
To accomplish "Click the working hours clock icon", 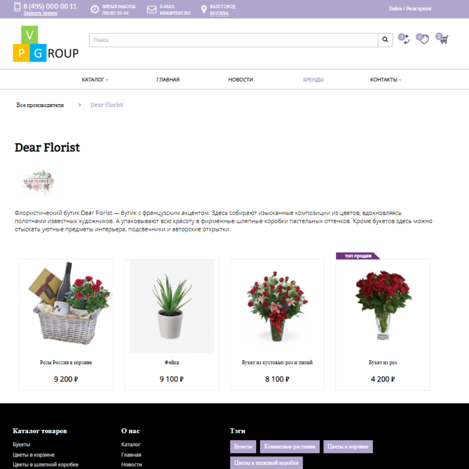I will click(x=95, y=10).
